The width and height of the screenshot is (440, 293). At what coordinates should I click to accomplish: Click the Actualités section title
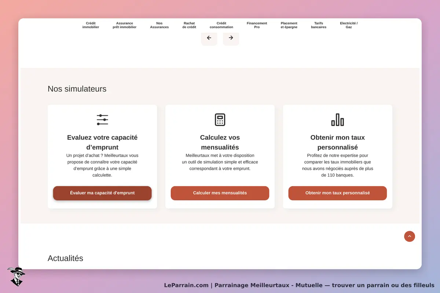(65, 258)
